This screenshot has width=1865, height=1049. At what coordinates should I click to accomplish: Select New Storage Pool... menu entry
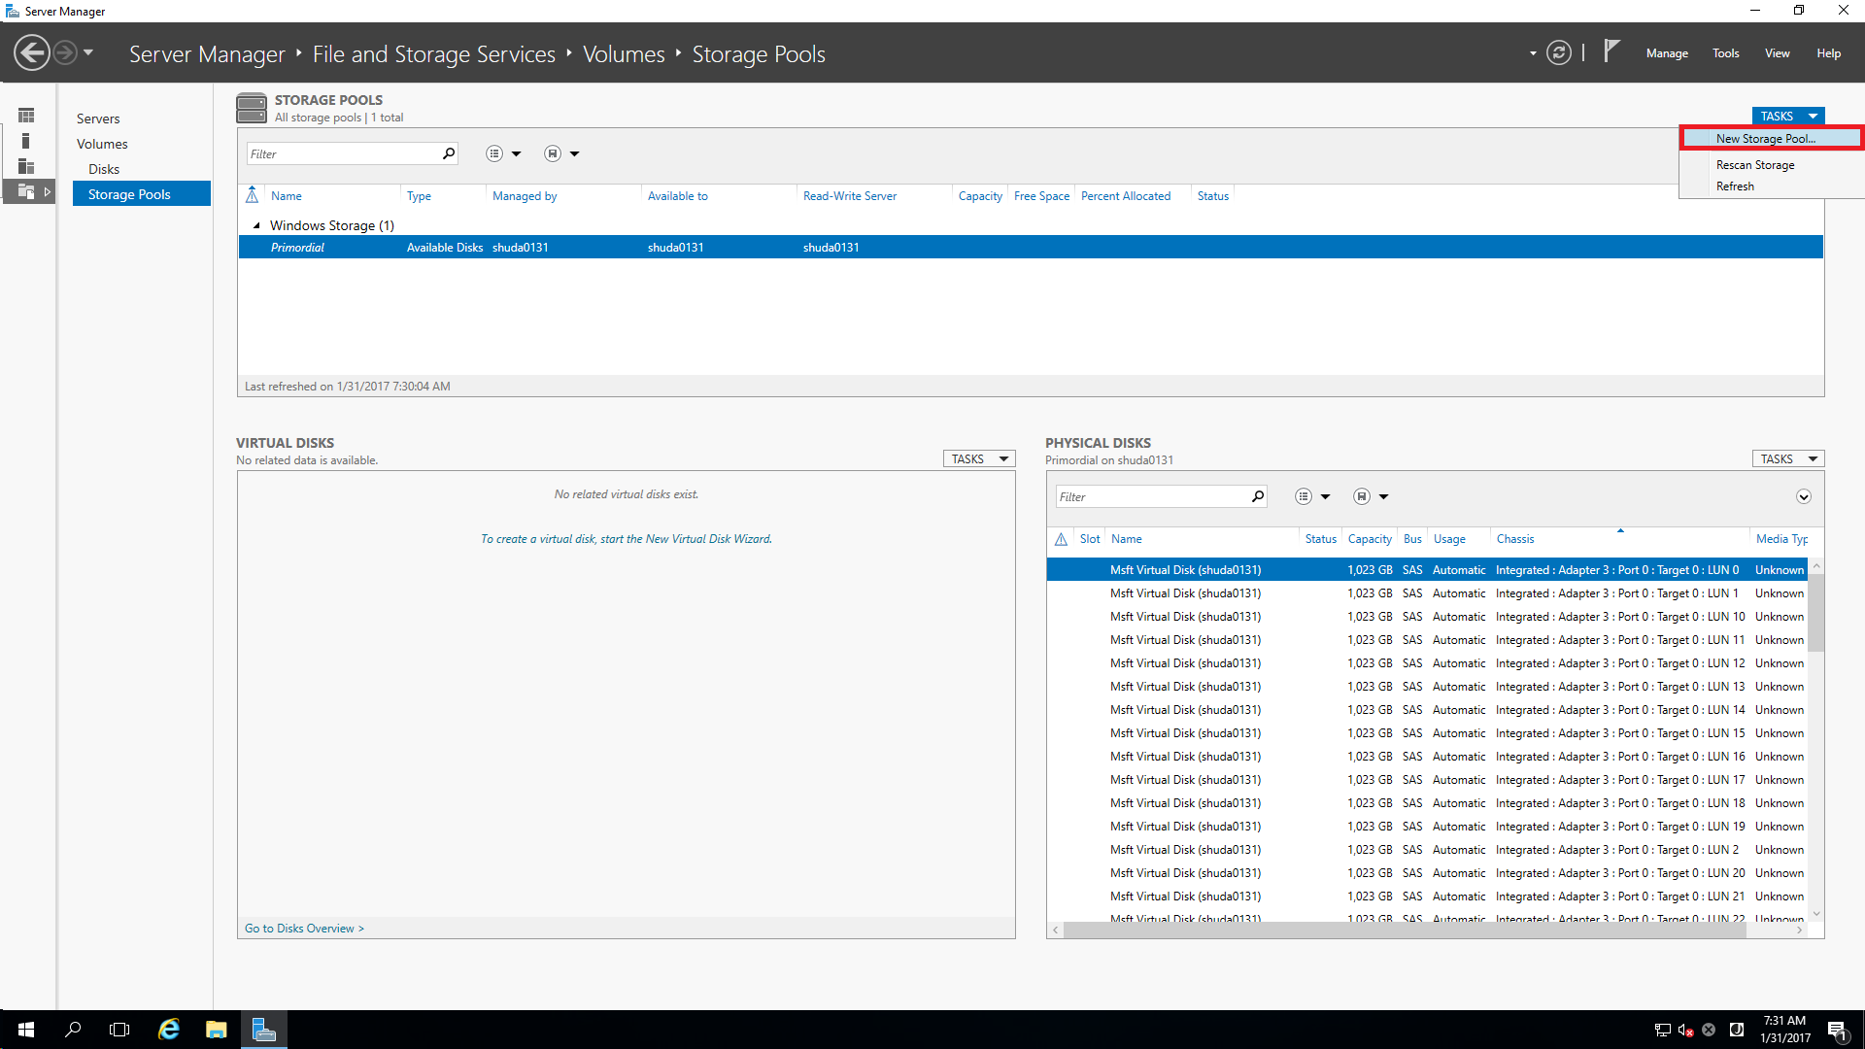point(1771,139)
